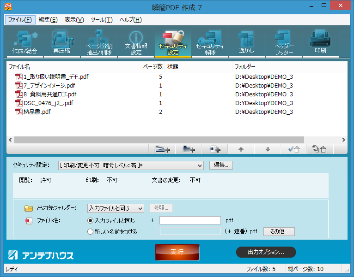354x277 pixels.
Task: Click the remove checked file trash icon
Action: (294, 149)
